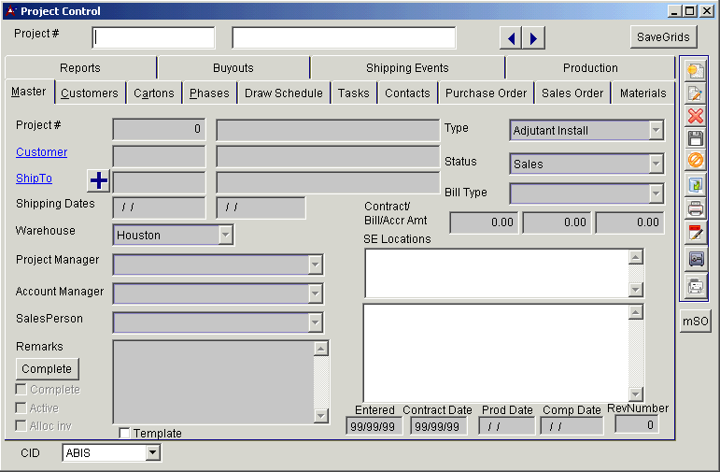The width and height of the screenshot is (720, 472).
Task: Click the printer icon in side toolbar
Action: pos(695,208)
